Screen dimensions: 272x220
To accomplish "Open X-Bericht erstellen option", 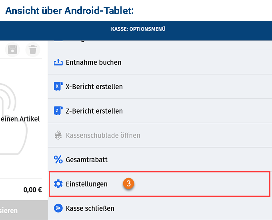I will point(160,86).
